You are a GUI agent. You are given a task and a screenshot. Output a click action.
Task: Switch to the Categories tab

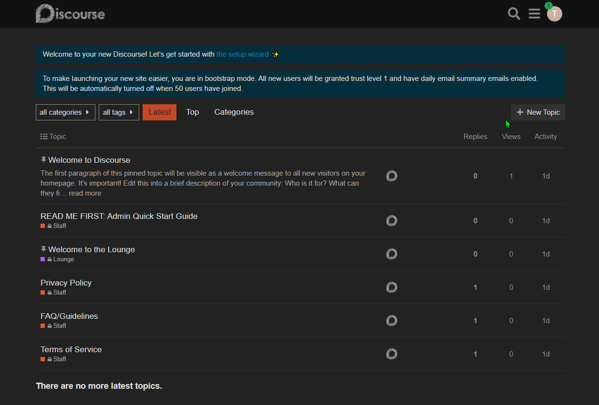tap(234, 112)
